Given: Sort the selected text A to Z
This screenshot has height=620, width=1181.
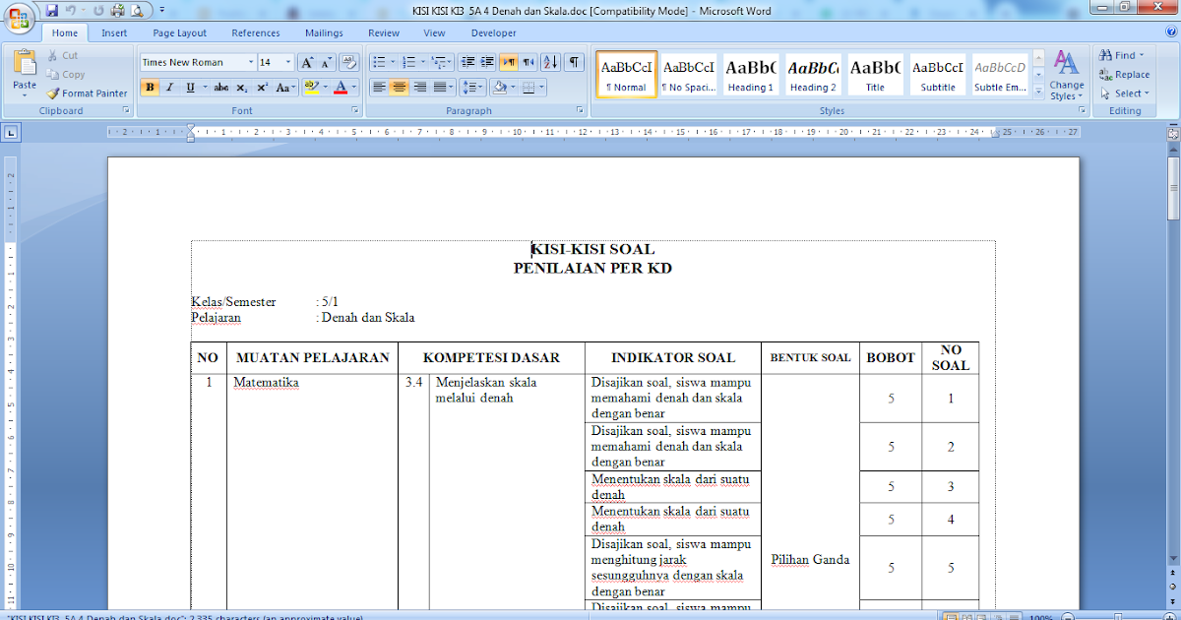Looking at the screenshot, I should tap(550, 62).
